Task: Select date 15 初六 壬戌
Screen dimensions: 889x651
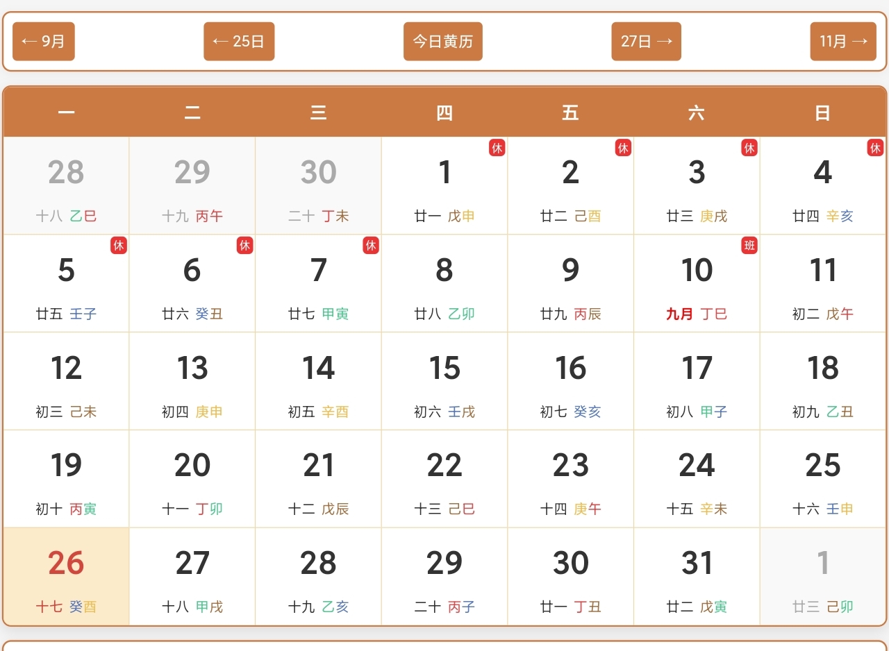Action: point(444,381)
